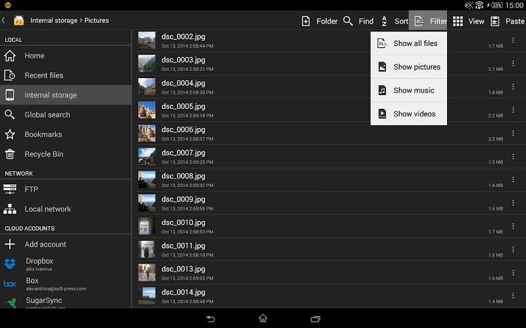The width and height of the screenshot is (526, 328).
Task: Select file name dsc_0005.jpg
Action: [183, 106]
